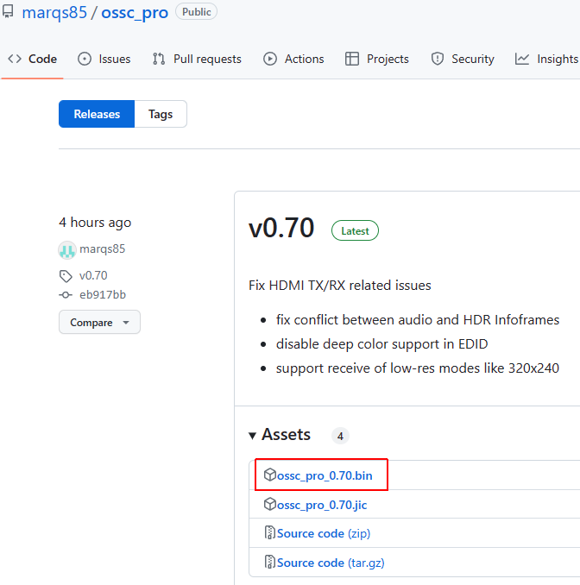Click the 'fix conflict between audio and HDR Infoframes' line
580x585 pixels.
click(418, 320)
